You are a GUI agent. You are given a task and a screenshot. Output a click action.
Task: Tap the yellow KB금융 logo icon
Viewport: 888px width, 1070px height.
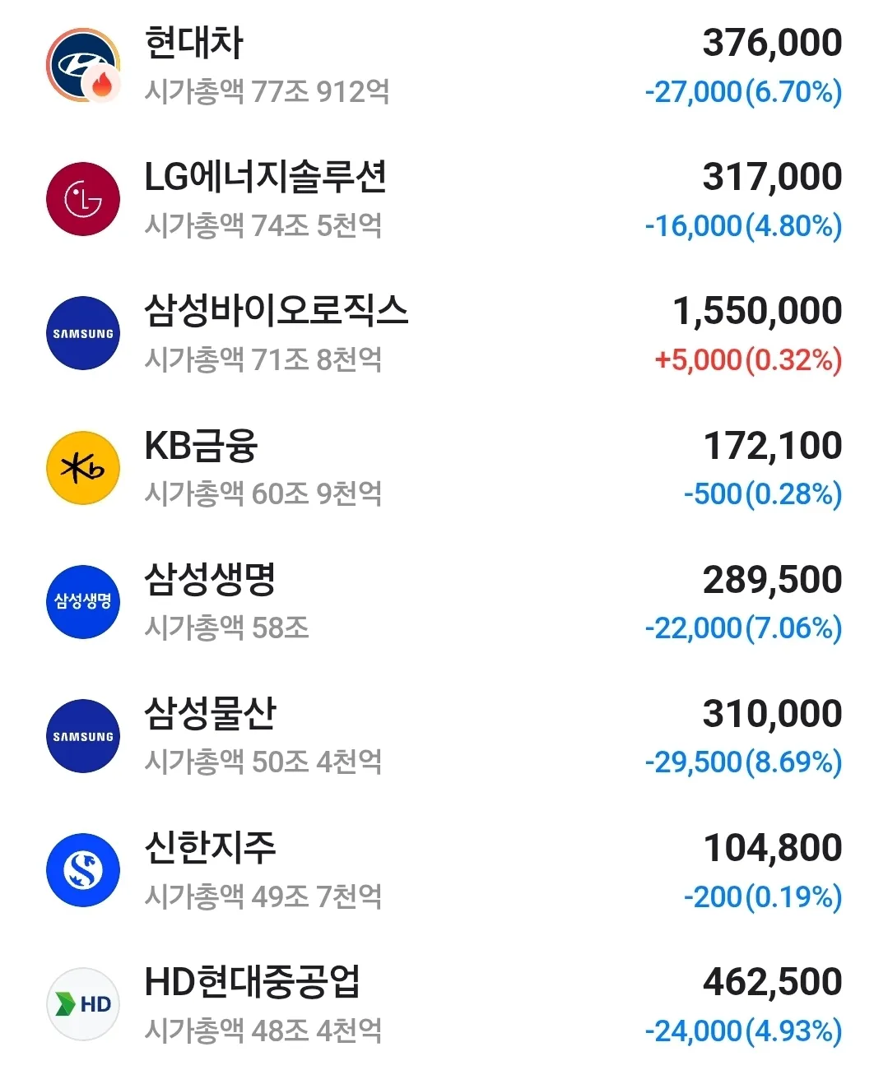(83, 467)
